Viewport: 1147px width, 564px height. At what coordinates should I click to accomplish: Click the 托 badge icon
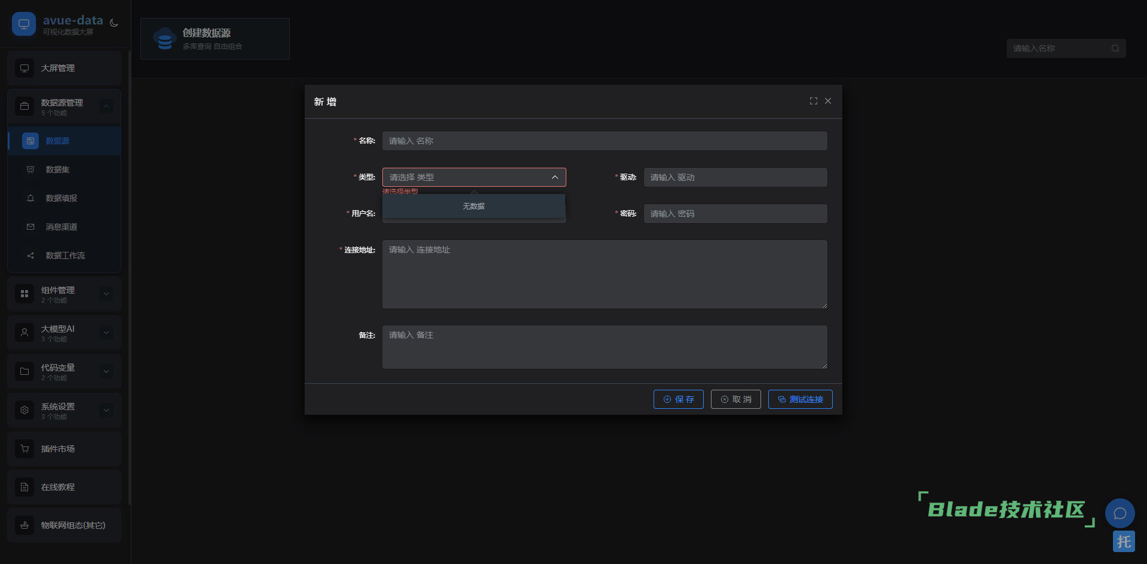pyautogui.click(x=1124, y=541)
